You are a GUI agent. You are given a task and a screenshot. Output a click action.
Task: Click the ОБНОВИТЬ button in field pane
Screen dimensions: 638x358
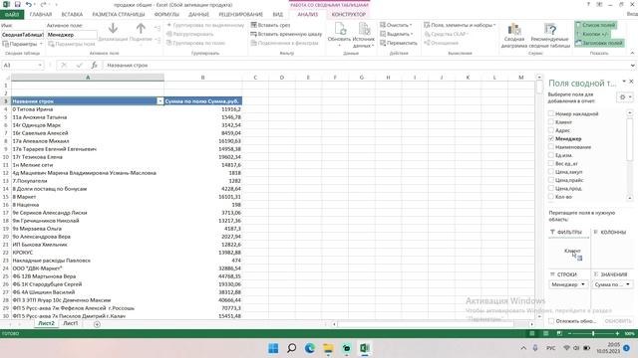618,321
